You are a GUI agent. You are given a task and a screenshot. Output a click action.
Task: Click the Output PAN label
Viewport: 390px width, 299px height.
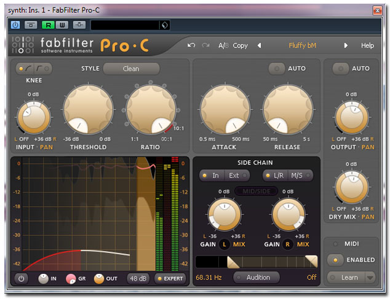(368, 147)
